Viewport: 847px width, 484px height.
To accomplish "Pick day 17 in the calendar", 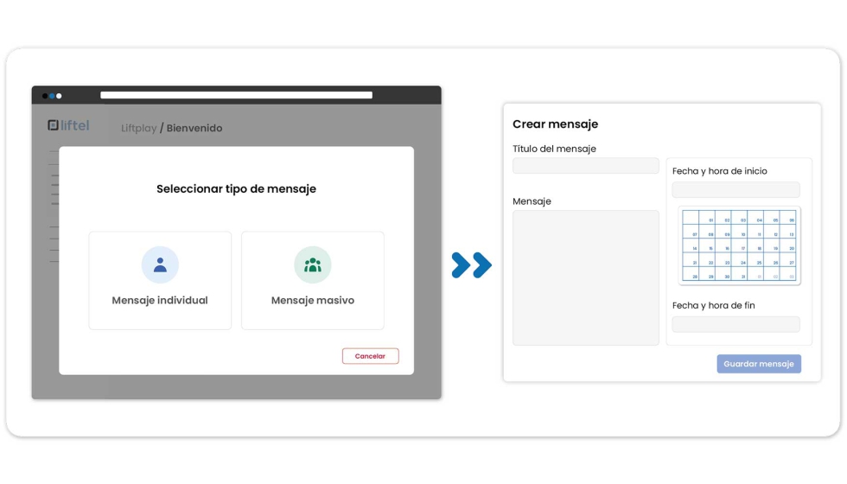I will coord(739,248).
